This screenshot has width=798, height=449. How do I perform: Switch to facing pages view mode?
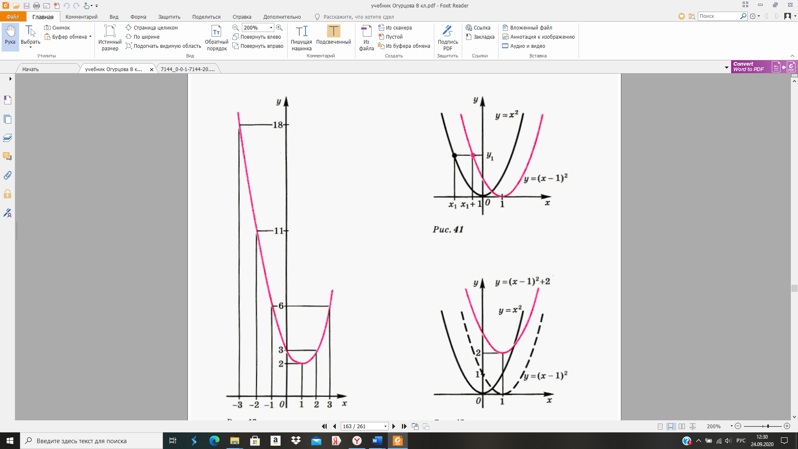[682, 426]
